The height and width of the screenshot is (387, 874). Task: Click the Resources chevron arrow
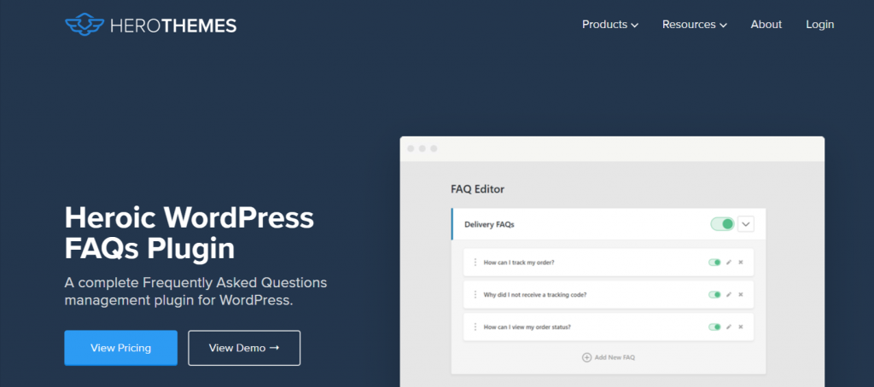(724, 26)
